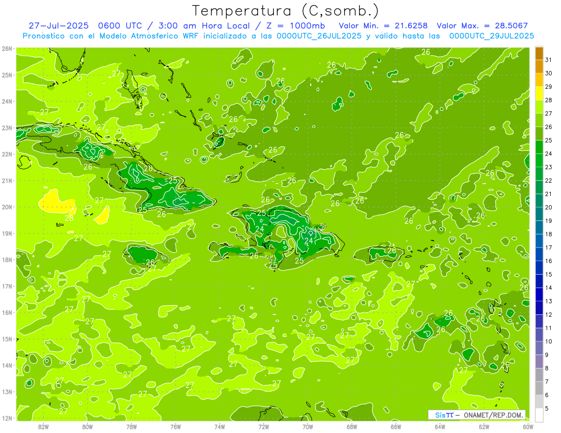Image resolution: width=561 pixels, height=433 pixels.
Task: Pick the purple legend swatch between 9 and 10
Action: (539, 348)
